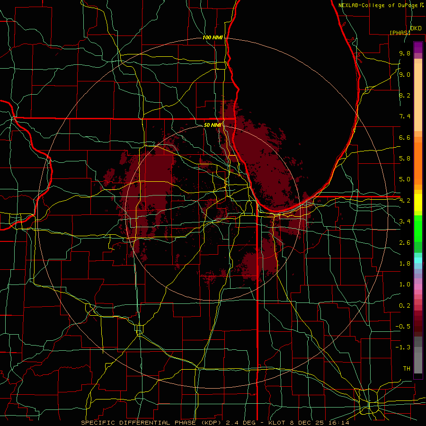Click the NEXLAB-College of DuPage watermark text
The height and width of the screenshot is (426, 426).
[x=379, y=5]
